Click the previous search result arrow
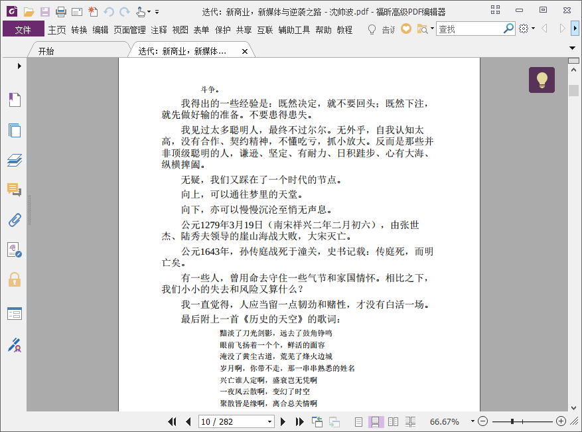 tap(544, 29)
